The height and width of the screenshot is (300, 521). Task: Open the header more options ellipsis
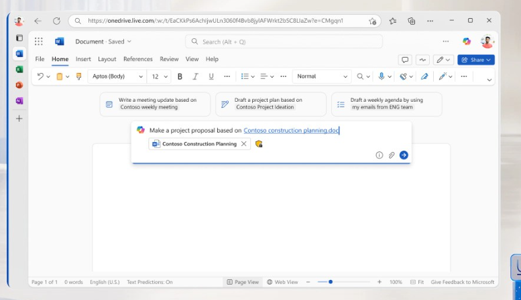[x=446, y=42]
